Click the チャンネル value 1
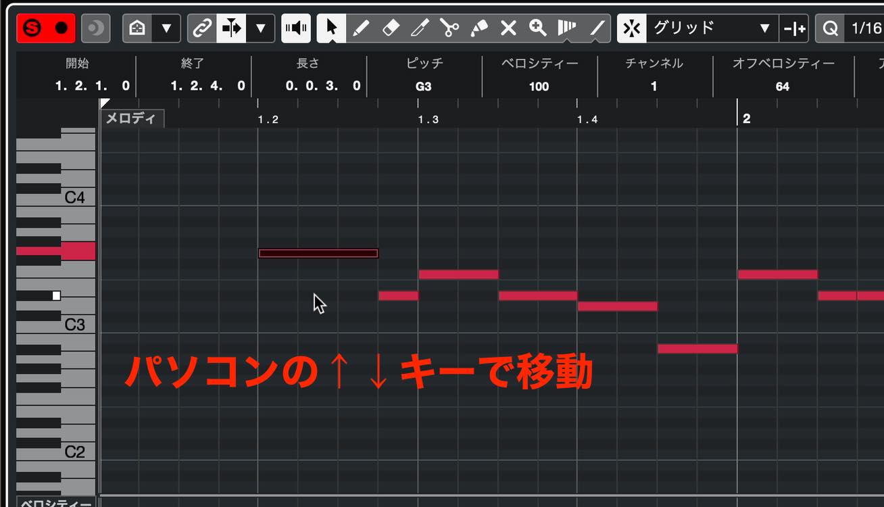Screen dimensions: 884x507 pyautogui.click(x=654, y=87)
